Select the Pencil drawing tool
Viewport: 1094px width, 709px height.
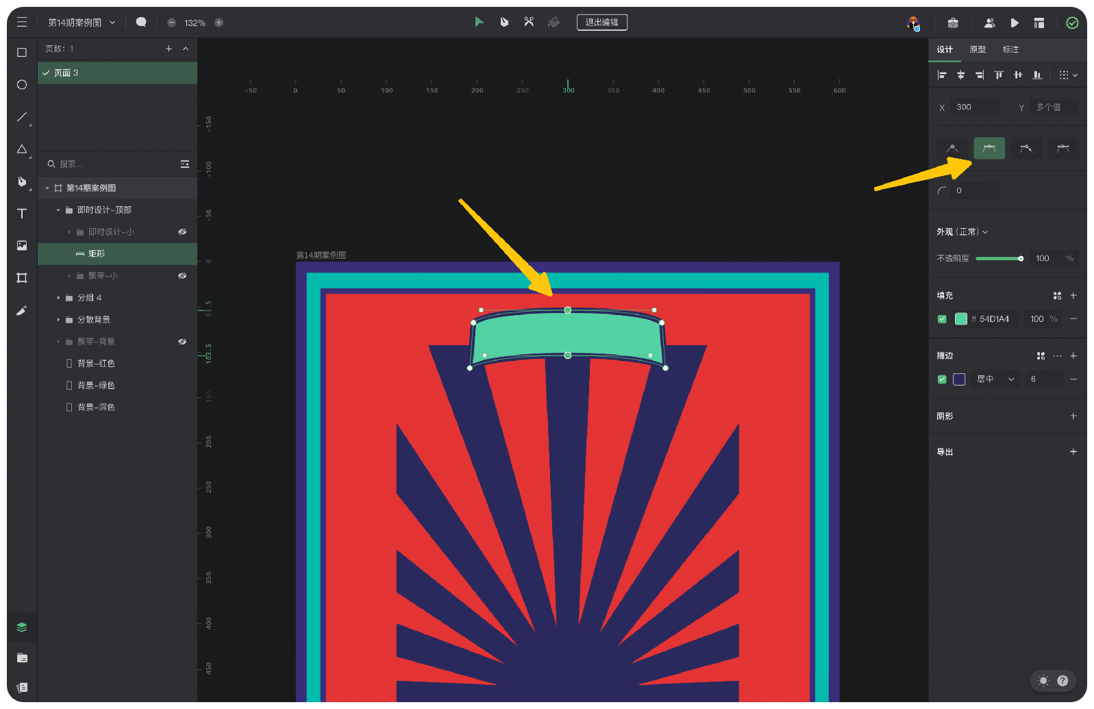22,310
